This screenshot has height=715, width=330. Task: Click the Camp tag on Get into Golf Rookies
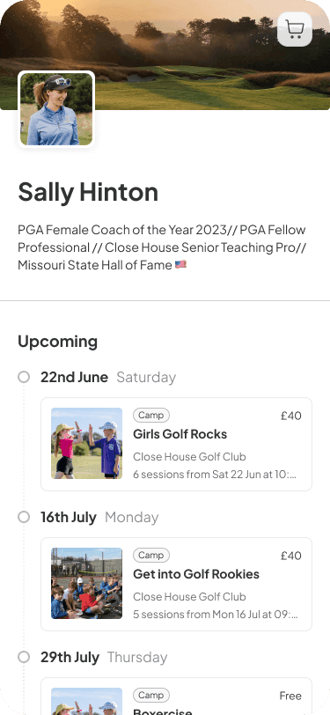tap(151, 555)
